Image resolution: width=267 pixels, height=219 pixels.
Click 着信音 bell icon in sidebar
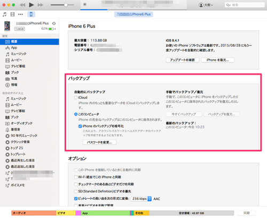[7, 129]
